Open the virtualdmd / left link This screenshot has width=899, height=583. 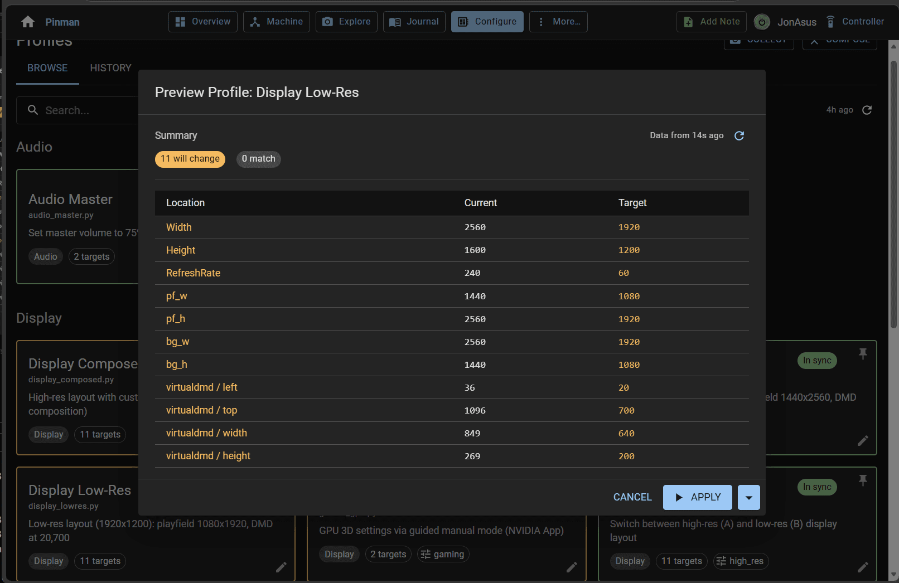(201, 387)
